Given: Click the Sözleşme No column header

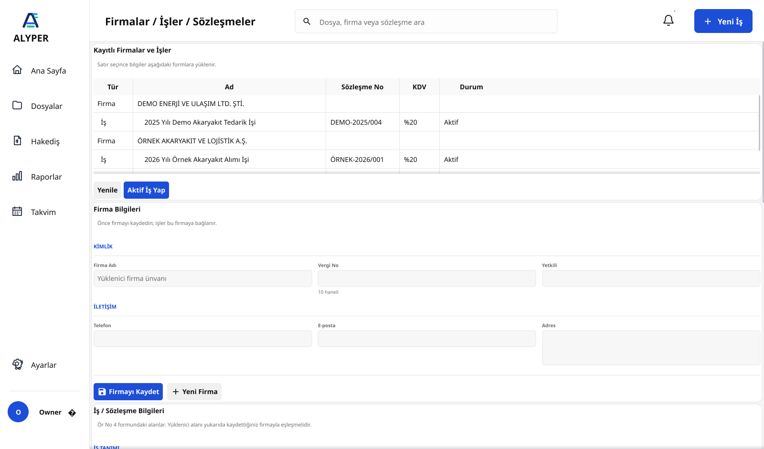Looking at the screenshot, I should (362, 87).
